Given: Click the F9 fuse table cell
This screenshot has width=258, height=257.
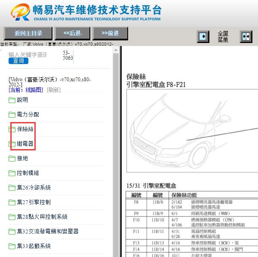Looking at the screenshot, I should click(x=136, y=214).
